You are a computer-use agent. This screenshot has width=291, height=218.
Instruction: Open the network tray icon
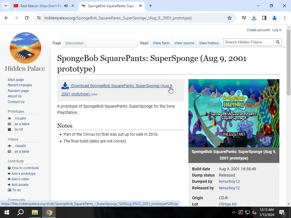248,212
